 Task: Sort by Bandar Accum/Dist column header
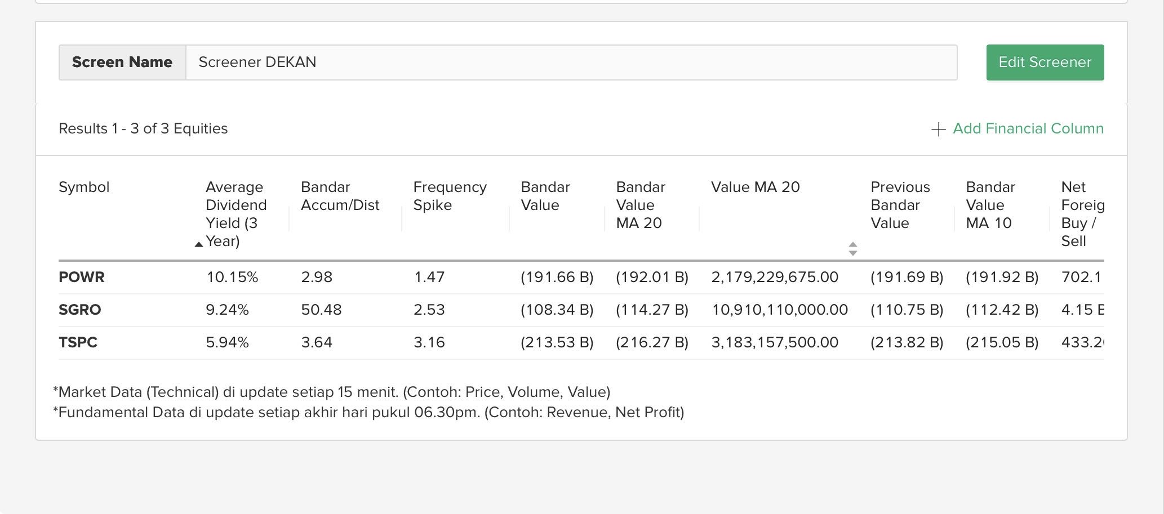[340, 196]
